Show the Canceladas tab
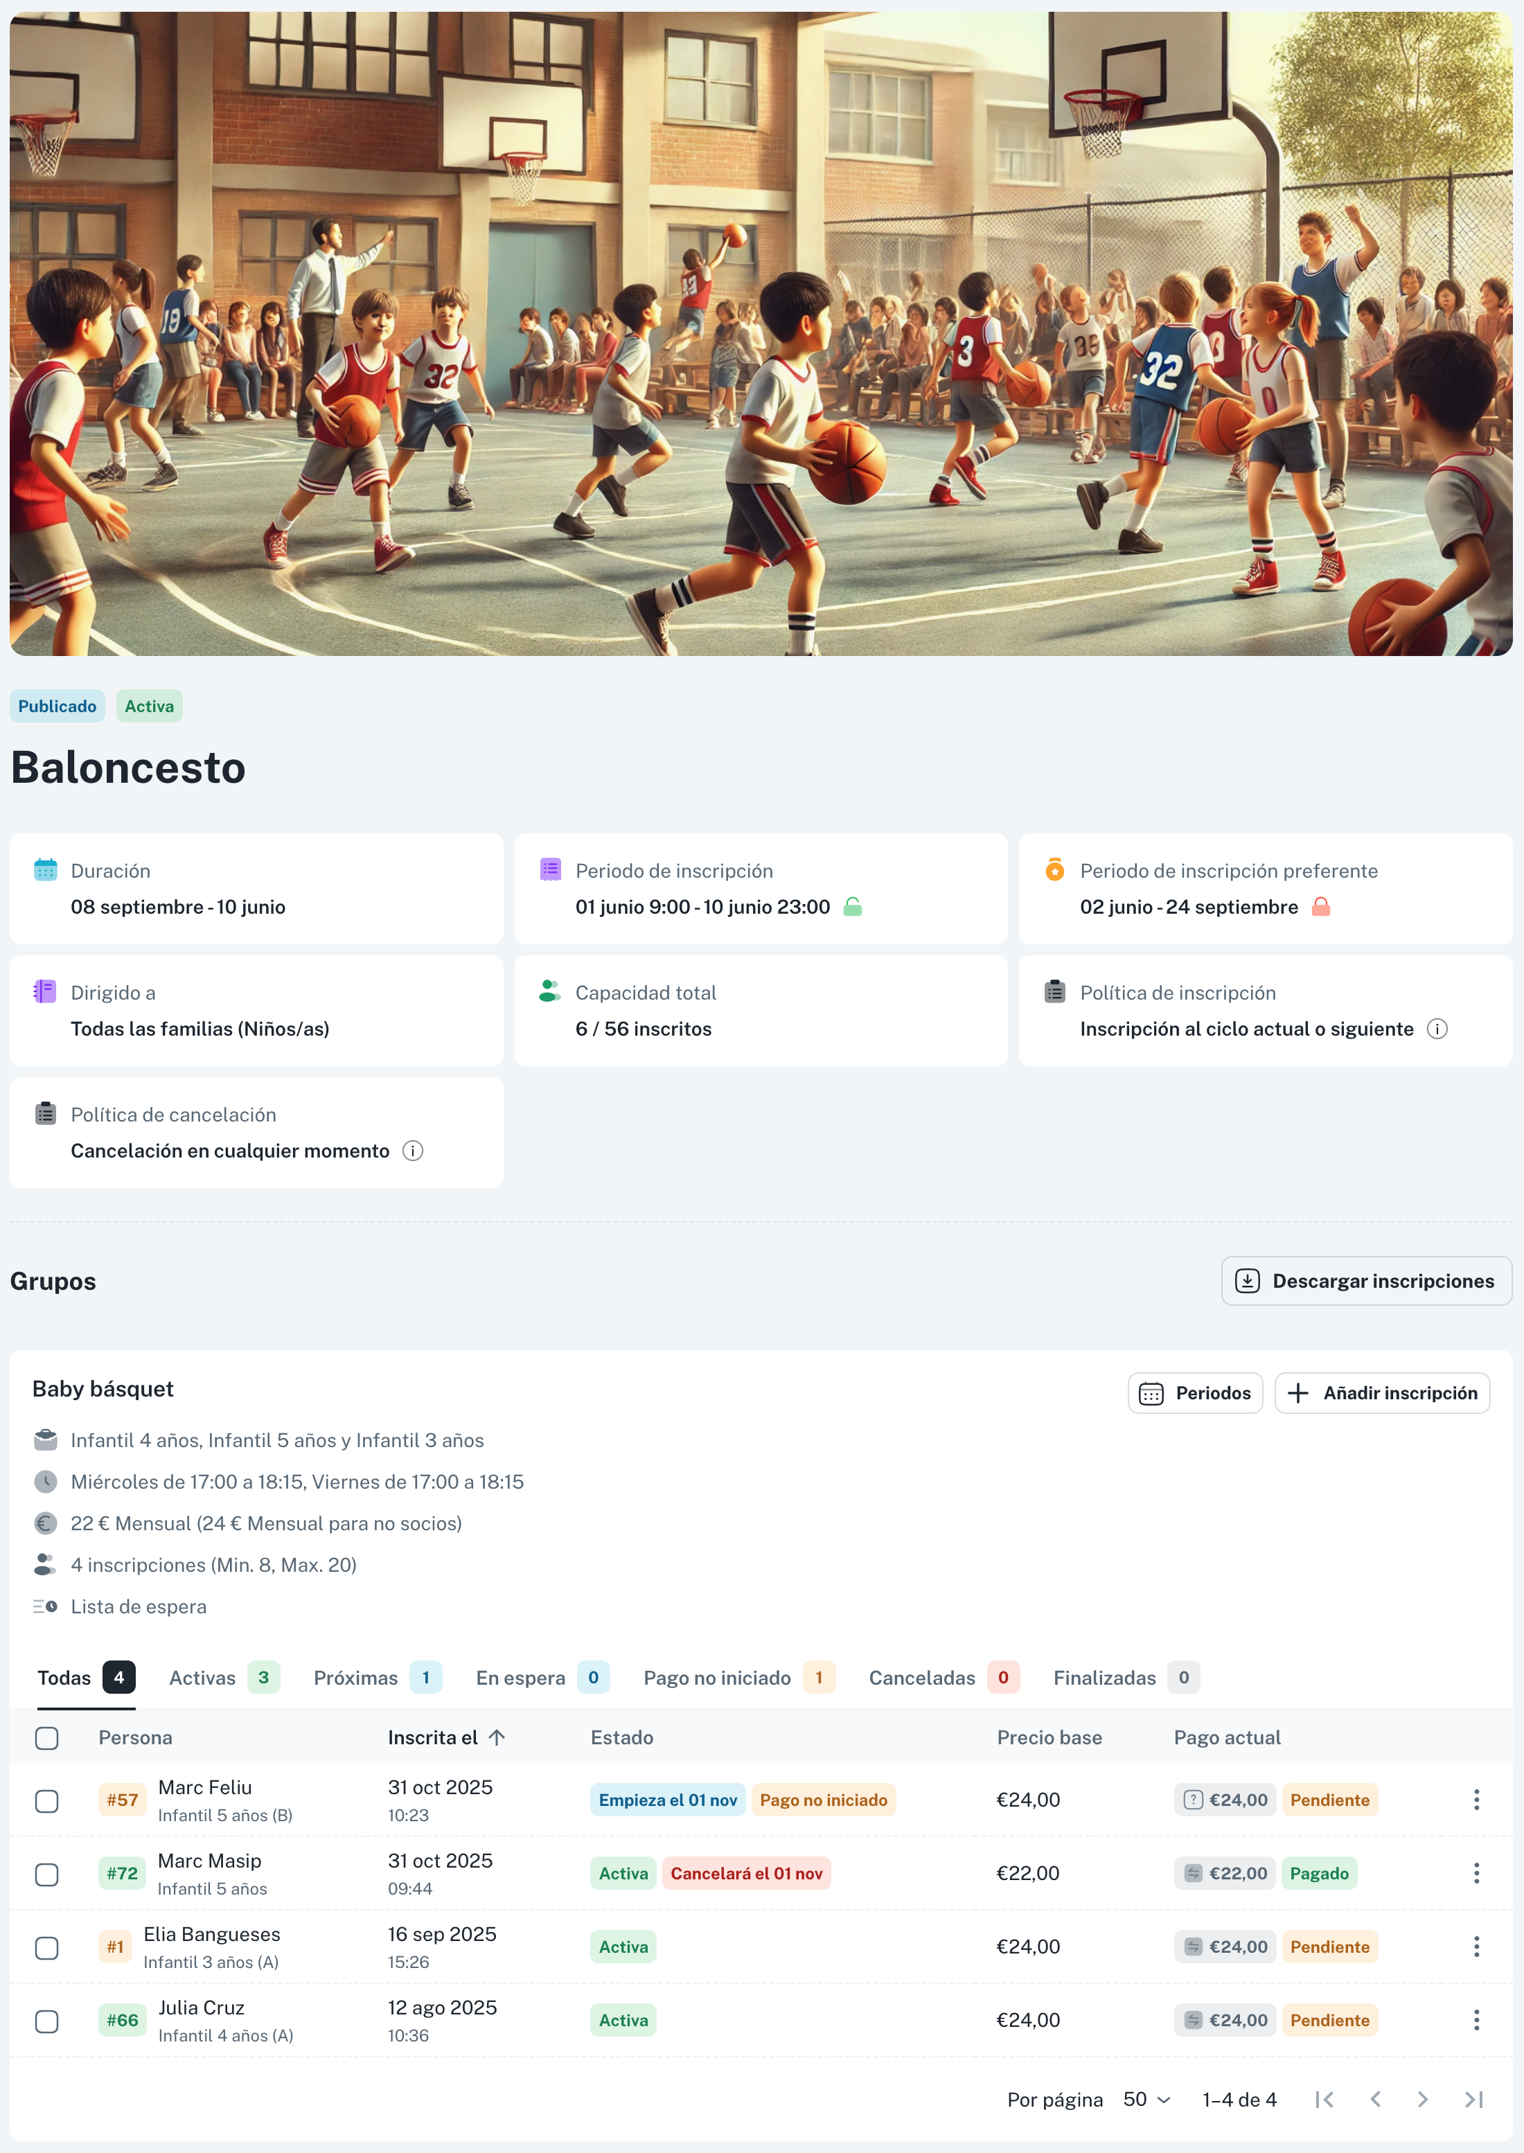Viewport: 1524px width, 2153px height. [x=943, y=1678]
